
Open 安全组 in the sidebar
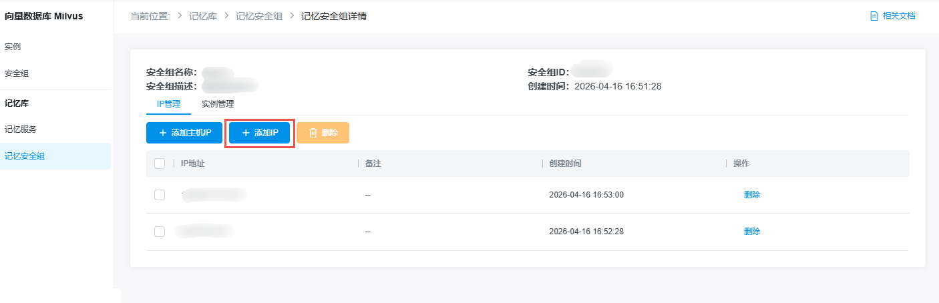point(17,73)
